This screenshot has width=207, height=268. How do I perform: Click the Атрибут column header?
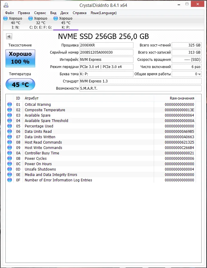[x=88, y=98]
